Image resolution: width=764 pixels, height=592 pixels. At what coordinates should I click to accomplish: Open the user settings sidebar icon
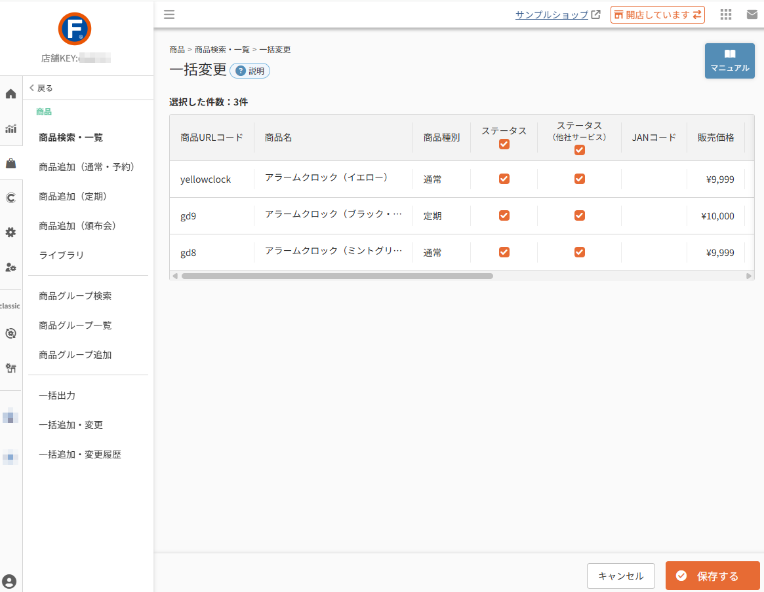[10, 267]
